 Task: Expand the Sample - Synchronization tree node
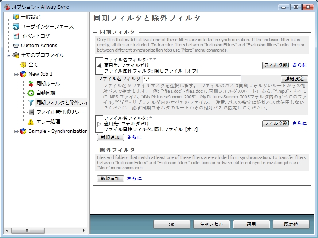click(x=16, y=131)
